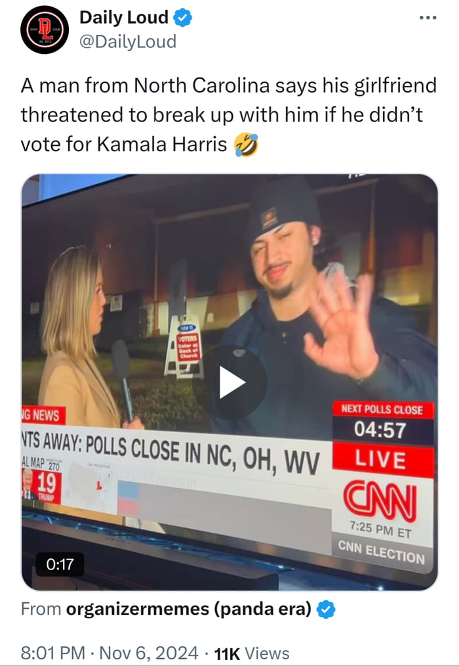
Task: Click the Nov 6, 2024 date
Action: coord(149,654)
